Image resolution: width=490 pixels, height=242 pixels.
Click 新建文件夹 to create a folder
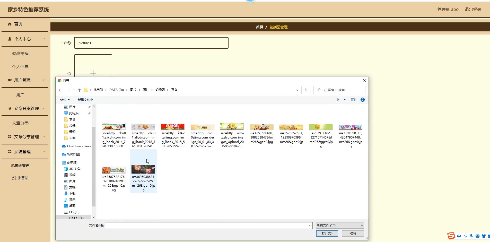[85, 100]
